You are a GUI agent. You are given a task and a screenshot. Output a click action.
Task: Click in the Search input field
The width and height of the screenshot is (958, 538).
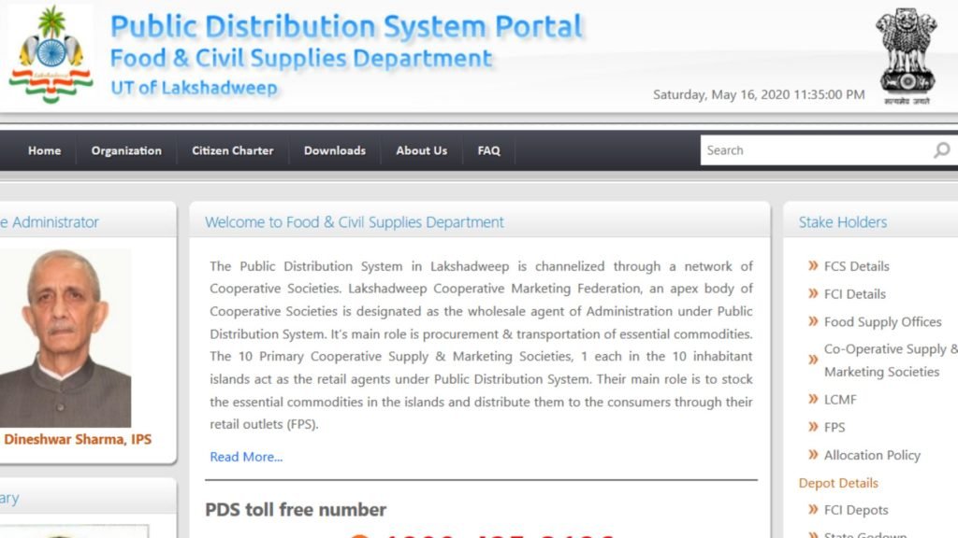(814, 150)
